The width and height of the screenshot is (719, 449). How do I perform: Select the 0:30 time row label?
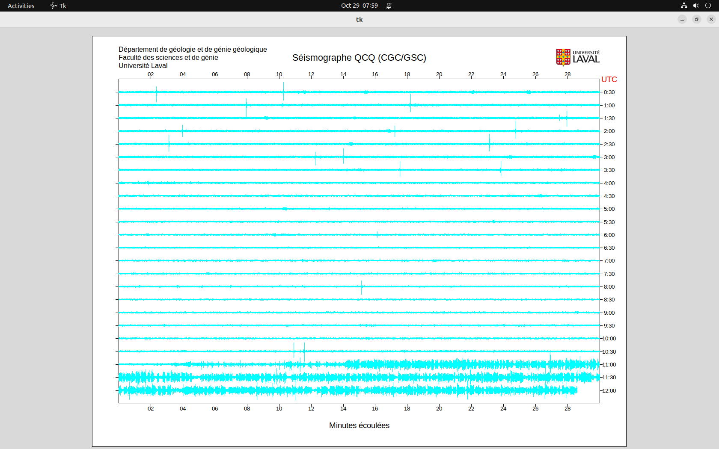coord(609,92)
